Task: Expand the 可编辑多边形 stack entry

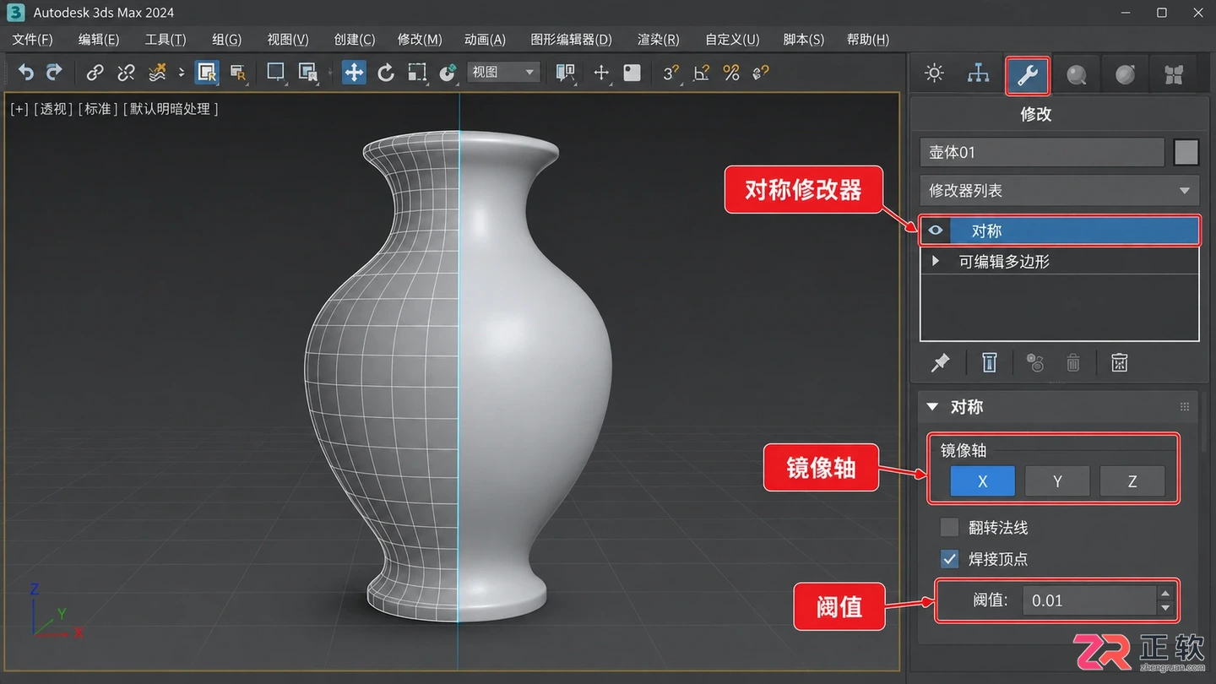Action: click(x=936, y=262)
